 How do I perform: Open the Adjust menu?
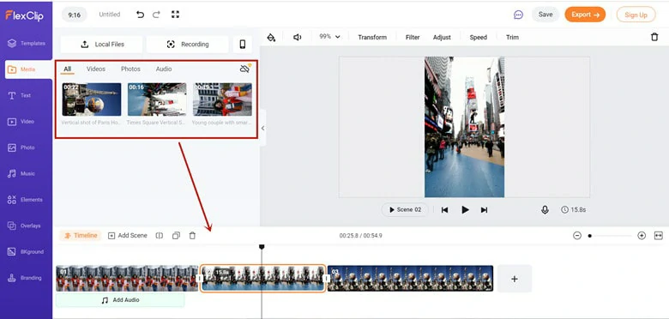pyautogui.click(x=442, y=38)
